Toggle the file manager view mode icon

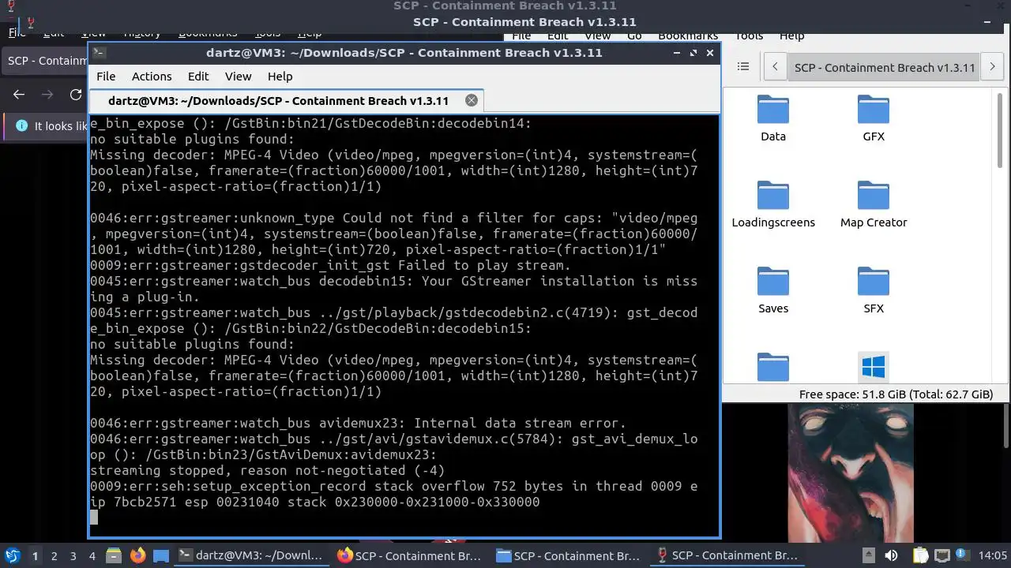(x=742, y=67)
